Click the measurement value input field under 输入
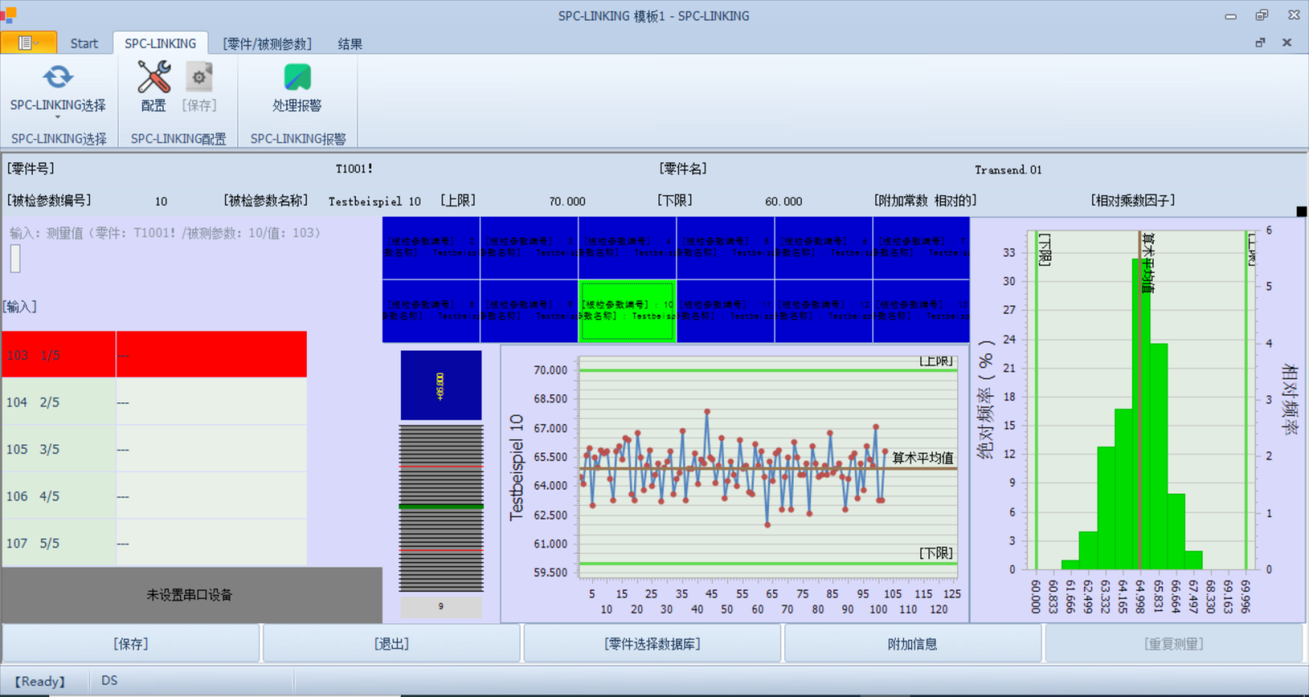This screenshot has height=697, width=1309. point(16,259)
